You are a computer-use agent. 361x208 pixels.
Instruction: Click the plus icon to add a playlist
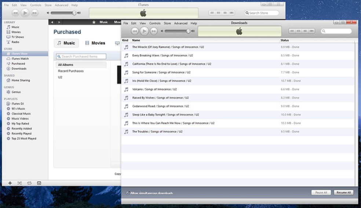click(x=10, y=183)
